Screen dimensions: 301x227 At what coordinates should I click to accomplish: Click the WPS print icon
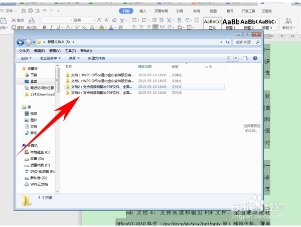[30, 11]
